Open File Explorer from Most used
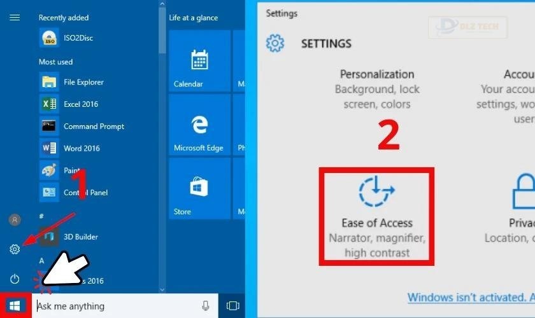The width and height of the screenshot is (535, 318). tap(83, 82)
